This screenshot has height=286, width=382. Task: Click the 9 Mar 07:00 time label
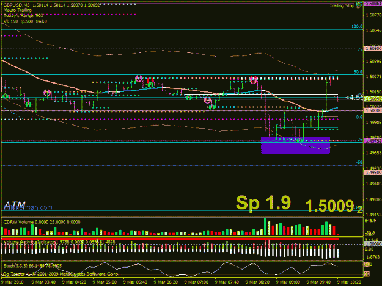[196, 282]
